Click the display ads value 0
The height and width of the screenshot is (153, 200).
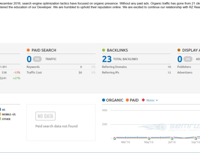click(x=180, y=59)
